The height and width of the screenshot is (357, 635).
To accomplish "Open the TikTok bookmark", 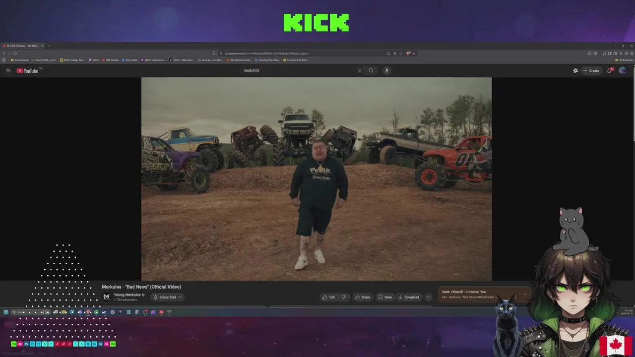I will pyautogui.click(x=182, y=60).
